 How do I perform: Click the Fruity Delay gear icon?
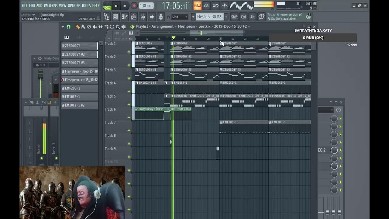coord(40,58)
